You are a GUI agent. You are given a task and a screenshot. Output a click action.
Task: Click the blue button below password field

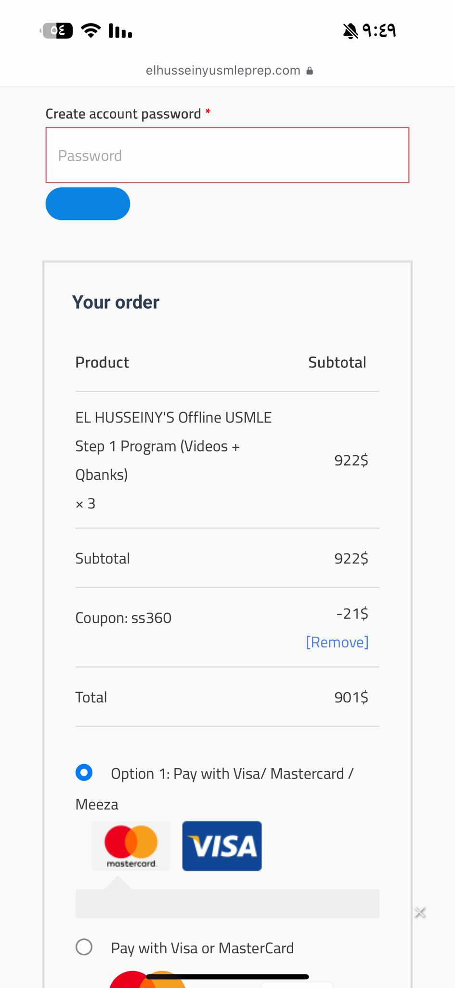pyautogui.click(x=88, y=204)
